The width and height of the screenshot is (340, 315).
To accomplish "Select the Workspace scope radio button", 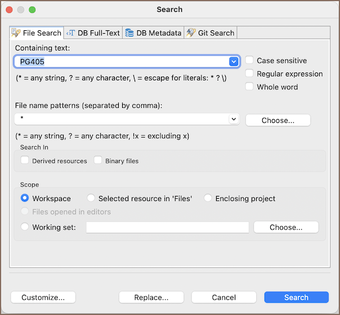I will 25,198.
